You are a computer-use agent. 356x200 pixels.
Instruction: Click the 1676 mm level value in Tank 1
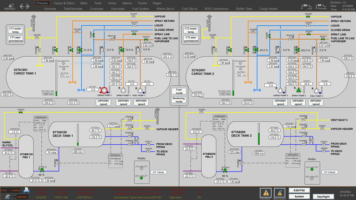65,76
